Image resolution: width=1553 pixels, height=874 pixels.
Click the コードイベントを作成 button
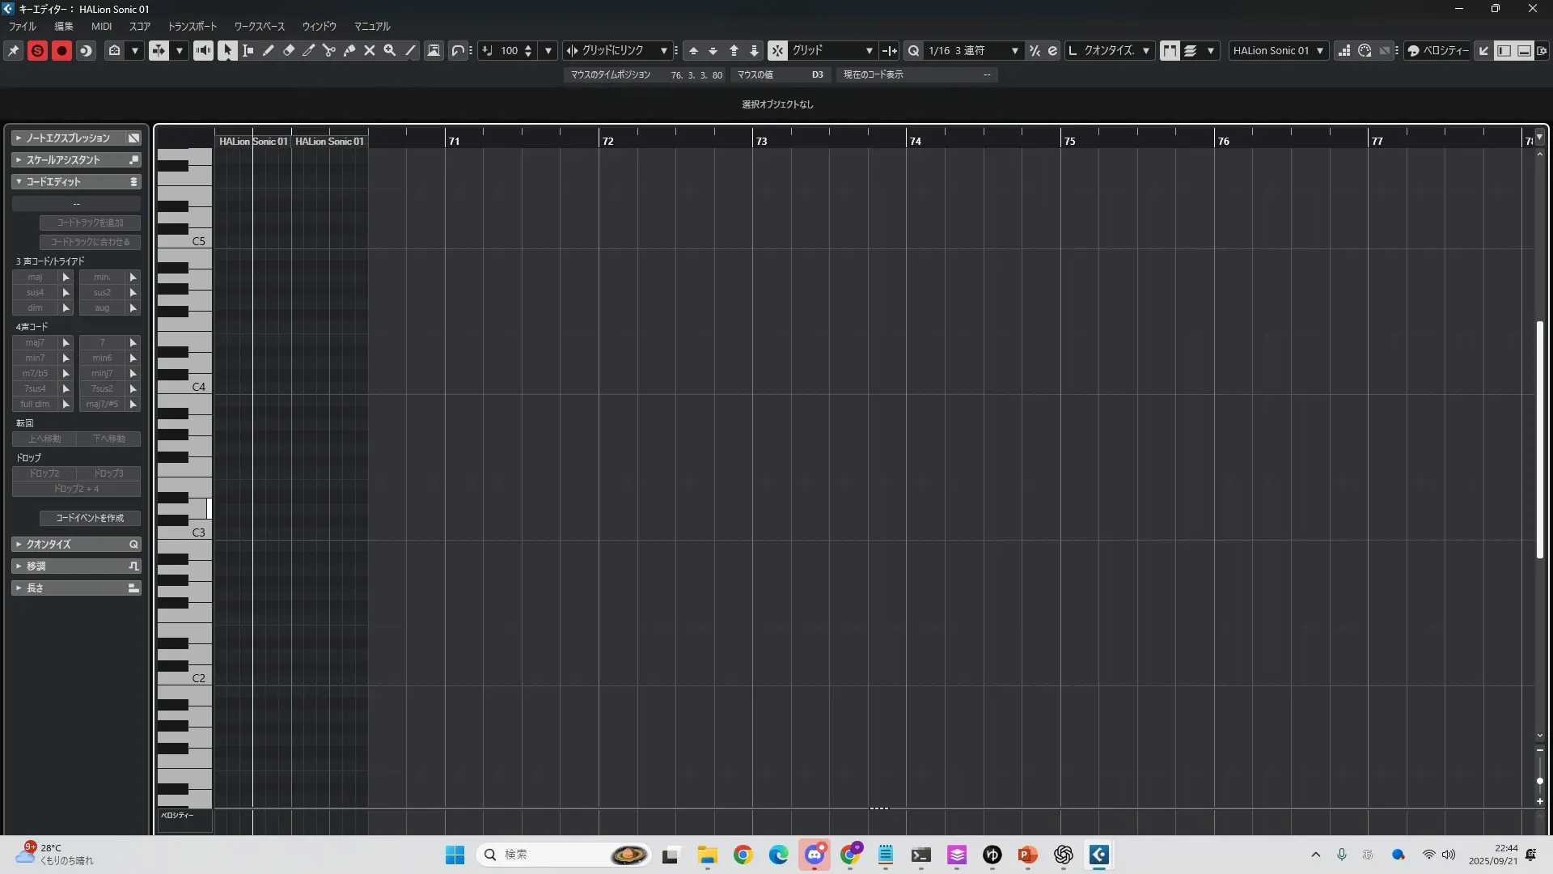(x=90, y=518)
